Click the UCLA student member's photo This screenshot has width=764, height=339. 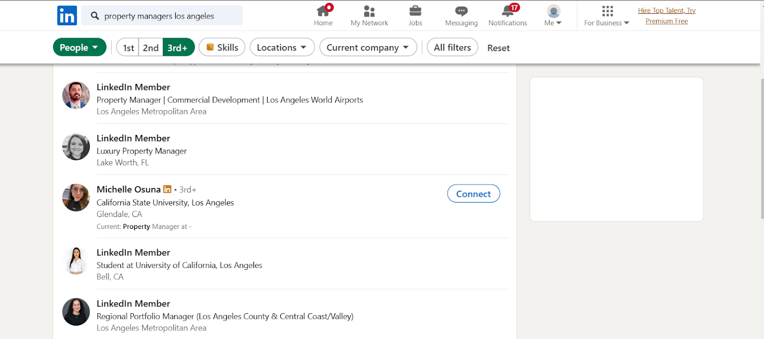coord(76,261)
